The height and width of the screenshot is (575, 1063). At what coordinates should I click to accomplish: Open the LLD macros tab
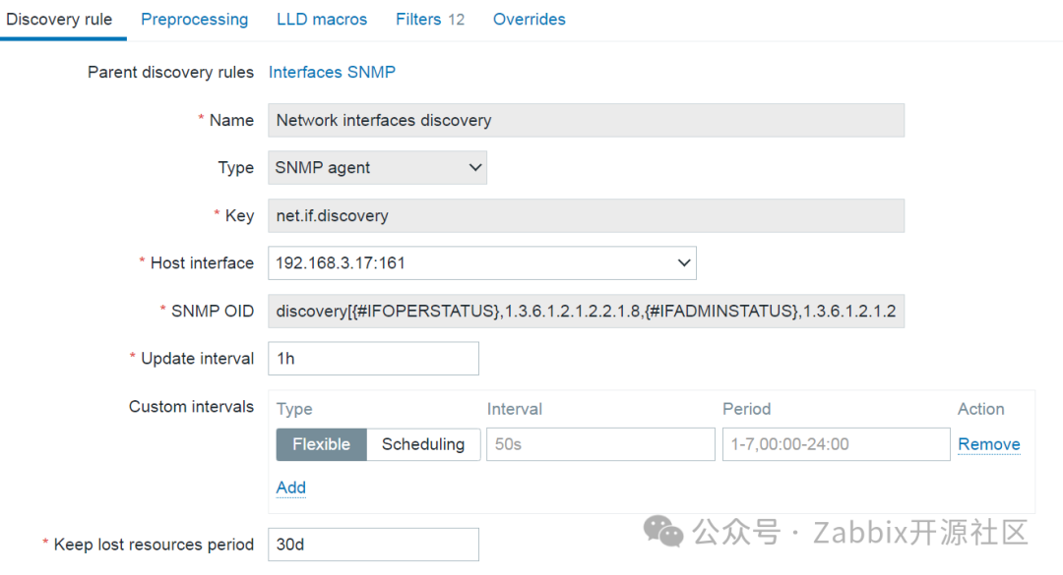click(322, 20)
